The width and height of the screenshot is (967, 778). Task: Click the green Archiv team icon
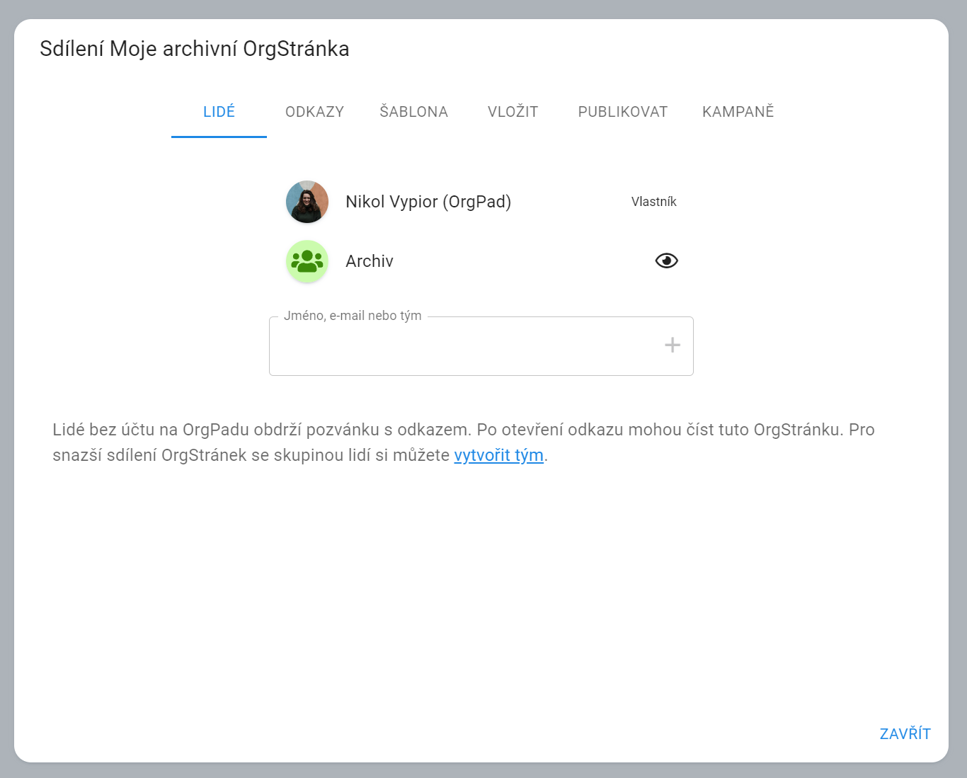pyautogui.click(x=307, y=261)
